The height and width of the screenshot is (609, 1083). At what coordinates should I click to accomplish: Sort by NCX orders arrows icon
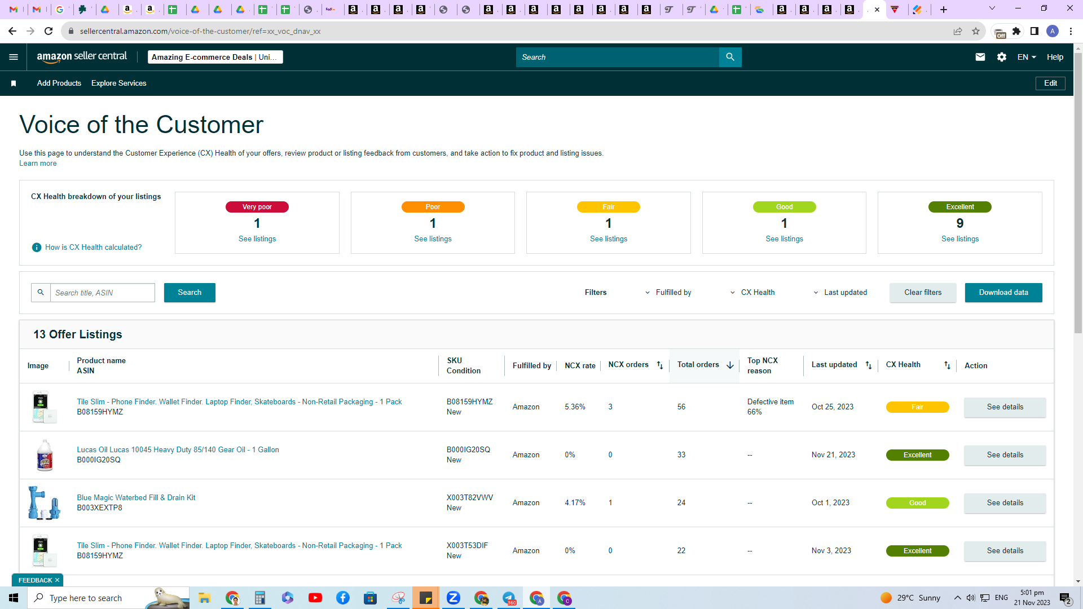click(660, 365)
